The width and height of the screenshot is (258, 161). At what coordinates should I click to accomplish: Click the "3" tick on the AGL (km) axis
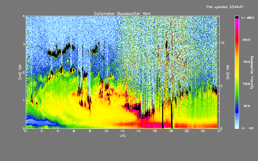[x=24, y=44]
